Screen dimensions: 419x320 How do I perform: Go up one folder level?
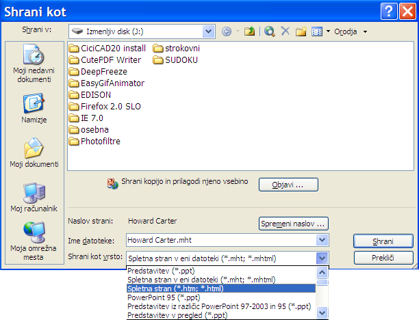click(250, 31)
